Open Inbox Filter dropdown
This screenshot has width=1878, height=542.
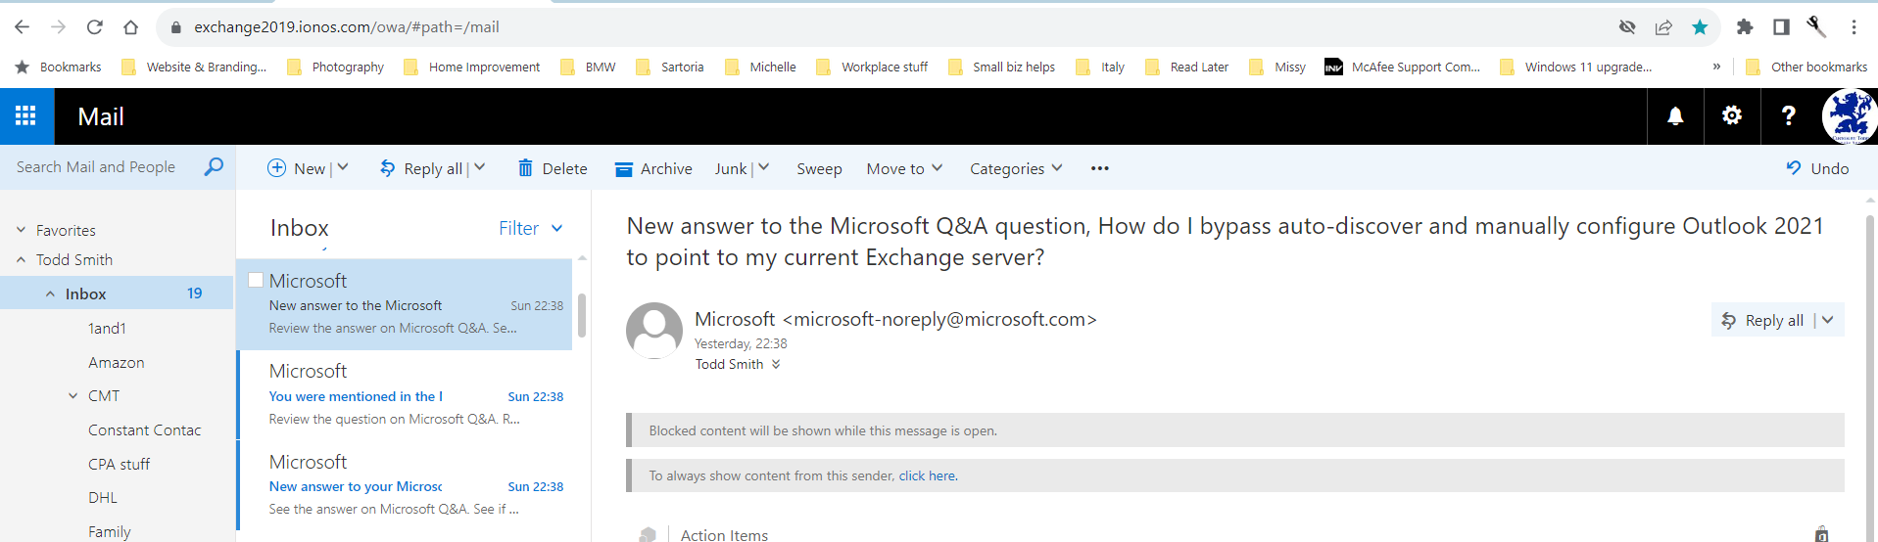(531, 228)
